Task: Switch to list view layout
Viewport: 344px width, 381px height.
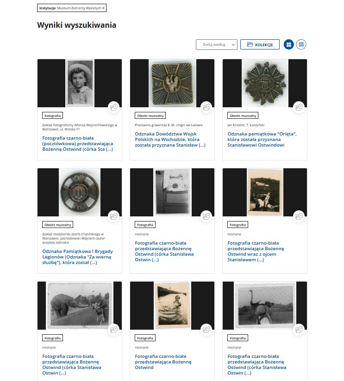Action: point(301,44)
